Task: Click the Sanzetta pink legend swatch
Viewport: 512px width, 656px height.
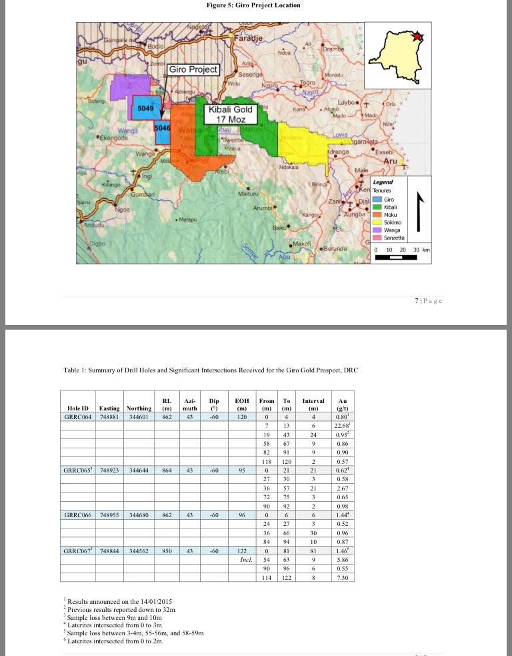Action: 377,238
